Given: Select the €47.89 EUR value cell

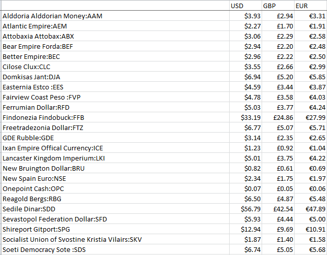Looking at the screenshot, I should click(311, 209).
